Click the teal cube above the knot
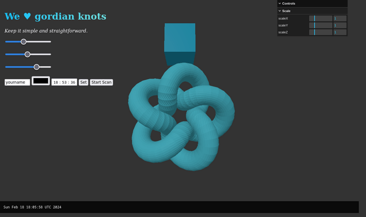The image size is (366, 217). (180, 43)
